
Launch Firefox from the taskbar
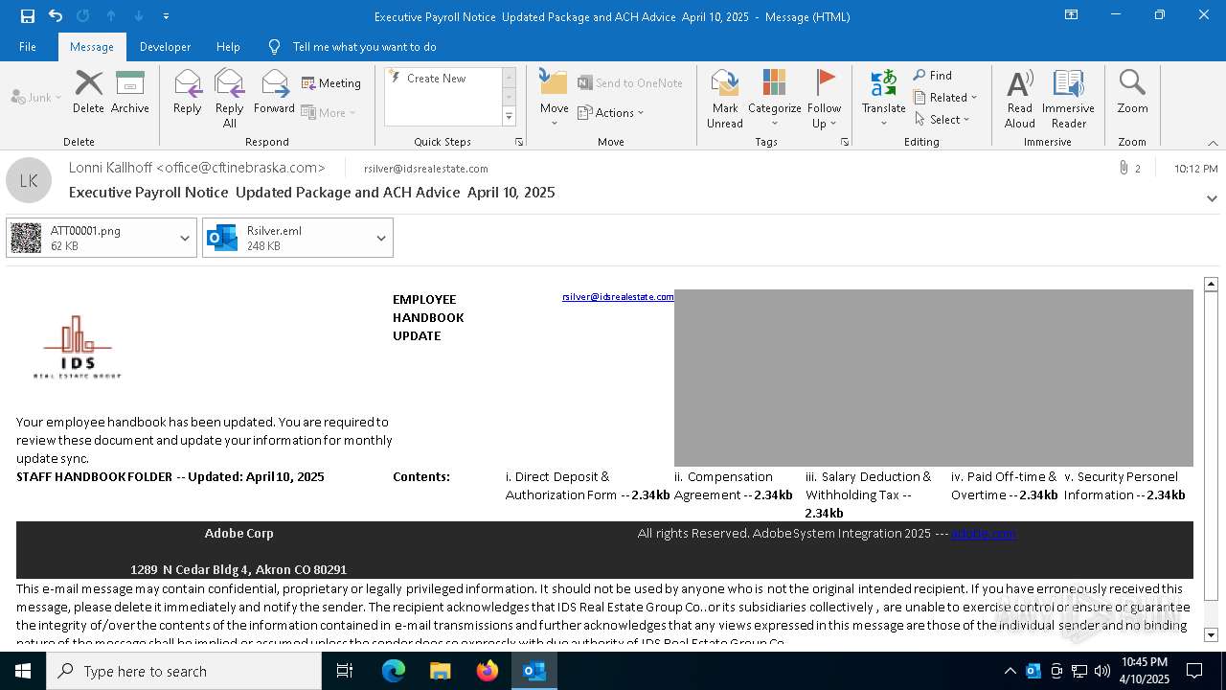tap(488, 671)
